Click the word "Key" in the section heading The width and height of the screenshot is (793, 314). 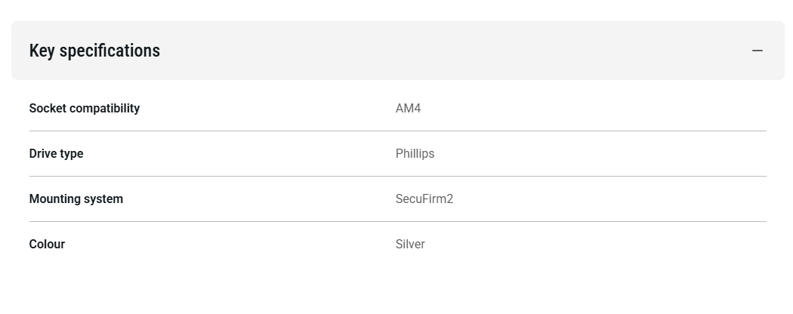click(42, 51)
